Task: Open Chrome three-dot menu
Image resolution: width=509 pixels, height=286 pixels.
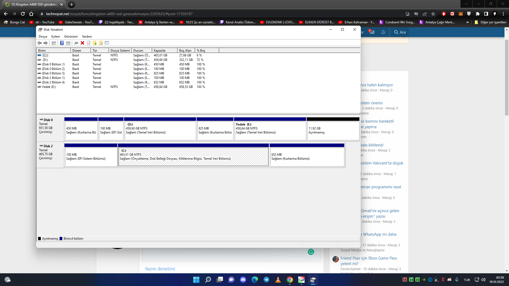Action: pyautogui.click(x=503, y=14)
